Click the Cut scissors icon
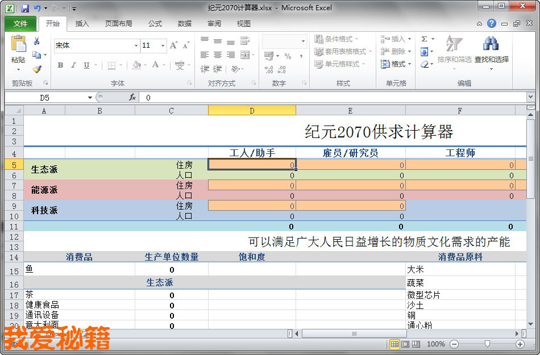540x355 pixels. (37, 41)
